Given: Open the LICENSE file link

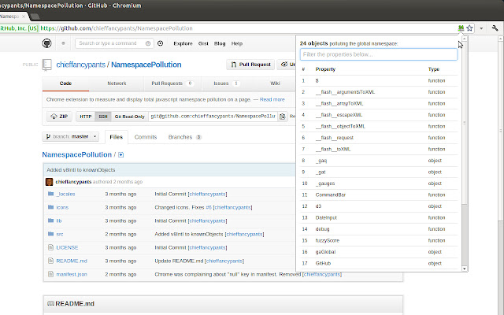Looking at the screenshot, I should coord(67,247).
